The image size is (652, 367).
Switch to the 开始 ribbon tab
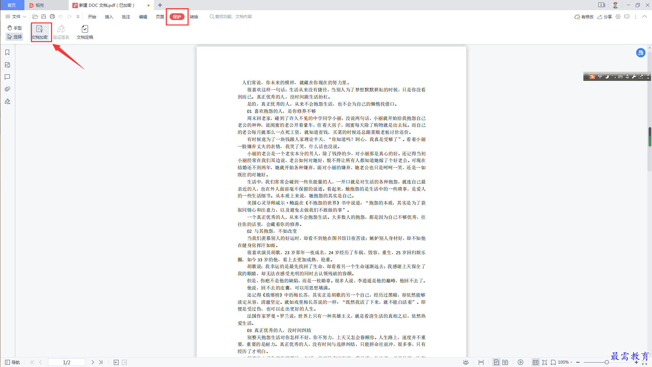[92, 17]
